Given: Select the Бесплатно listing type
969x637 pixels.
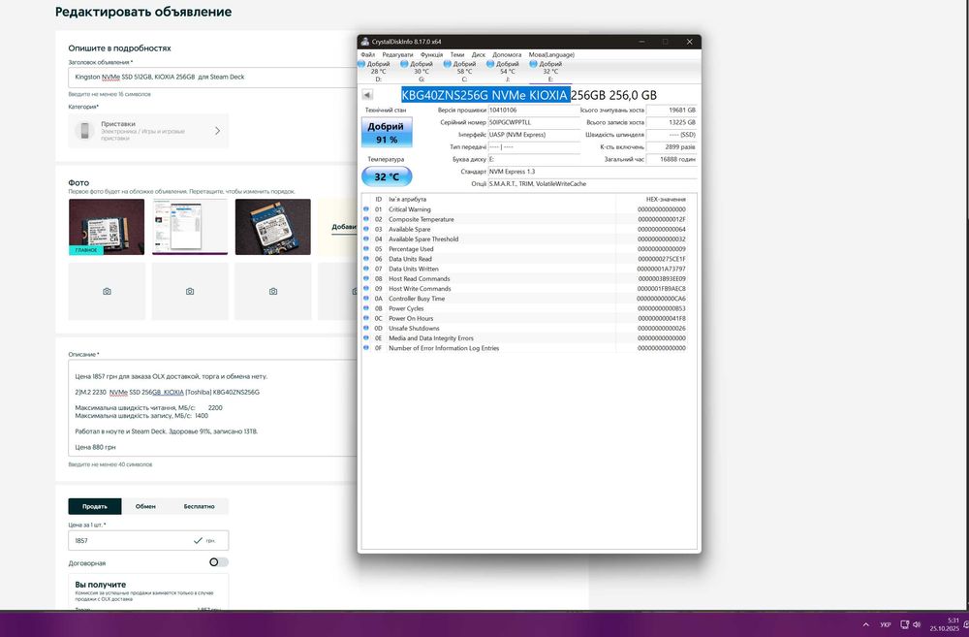Looking at the screenshot, I should tap(199, 506).
